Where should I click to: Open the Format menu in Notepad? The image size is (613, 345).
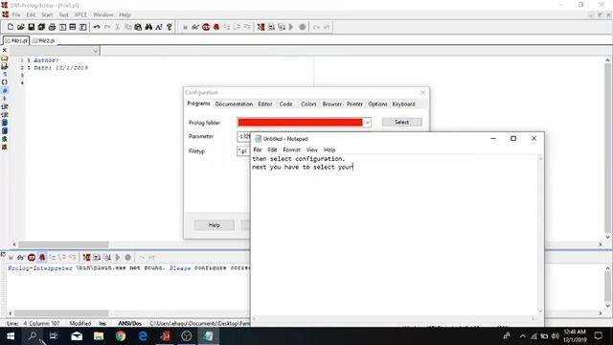(x=291, y=149)
